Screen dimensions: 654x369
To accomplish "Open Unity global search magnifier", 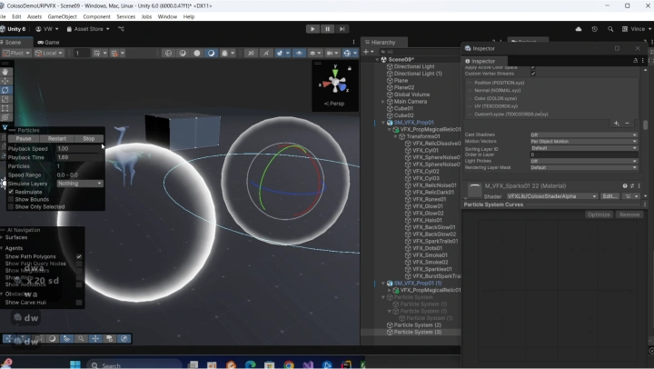I will pos(610,29).
